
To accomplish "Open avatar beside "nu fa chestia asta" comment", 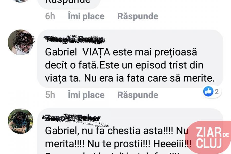I will coord(21,121).
